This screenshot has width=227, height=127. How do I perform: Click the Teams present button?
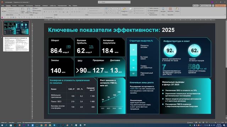tap(205, 6)
